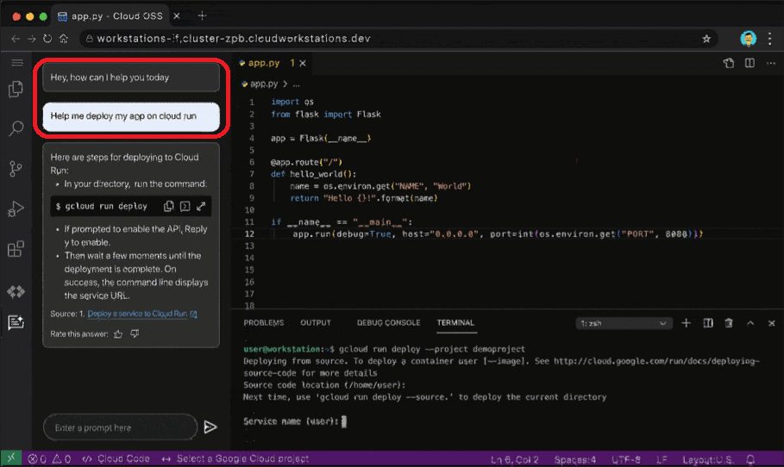Image resolution: width=784 pixels, height=467 pixels.
Task: Send the prompt with the arrow icon
Action: pos(210,427)
